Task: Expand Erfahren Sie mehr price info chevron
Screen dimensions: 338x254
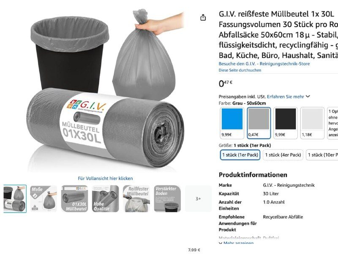Action: click(x=308, y=97)
